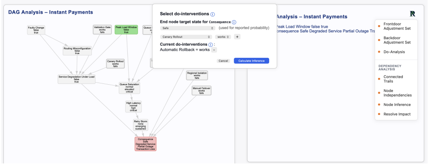Image resolution: width=428 pixels, height=166 pixels.
Task: Click the DEPENDENCY ANALYSIS section header
Action: [390, 68]
